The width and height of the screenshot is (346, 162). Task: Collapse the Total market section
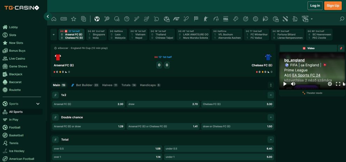[271, 140]
